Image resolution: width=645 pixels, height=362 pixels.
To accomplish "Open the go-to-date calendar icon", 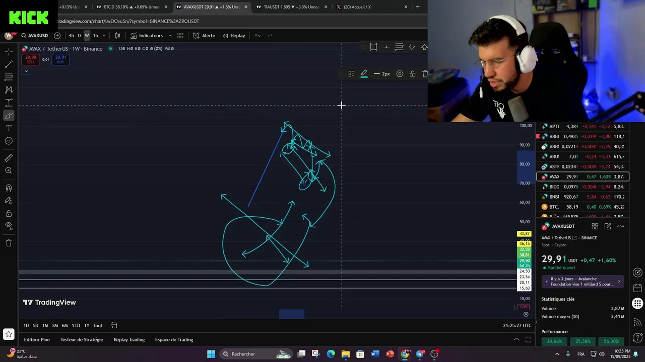I will coord(114,326).
